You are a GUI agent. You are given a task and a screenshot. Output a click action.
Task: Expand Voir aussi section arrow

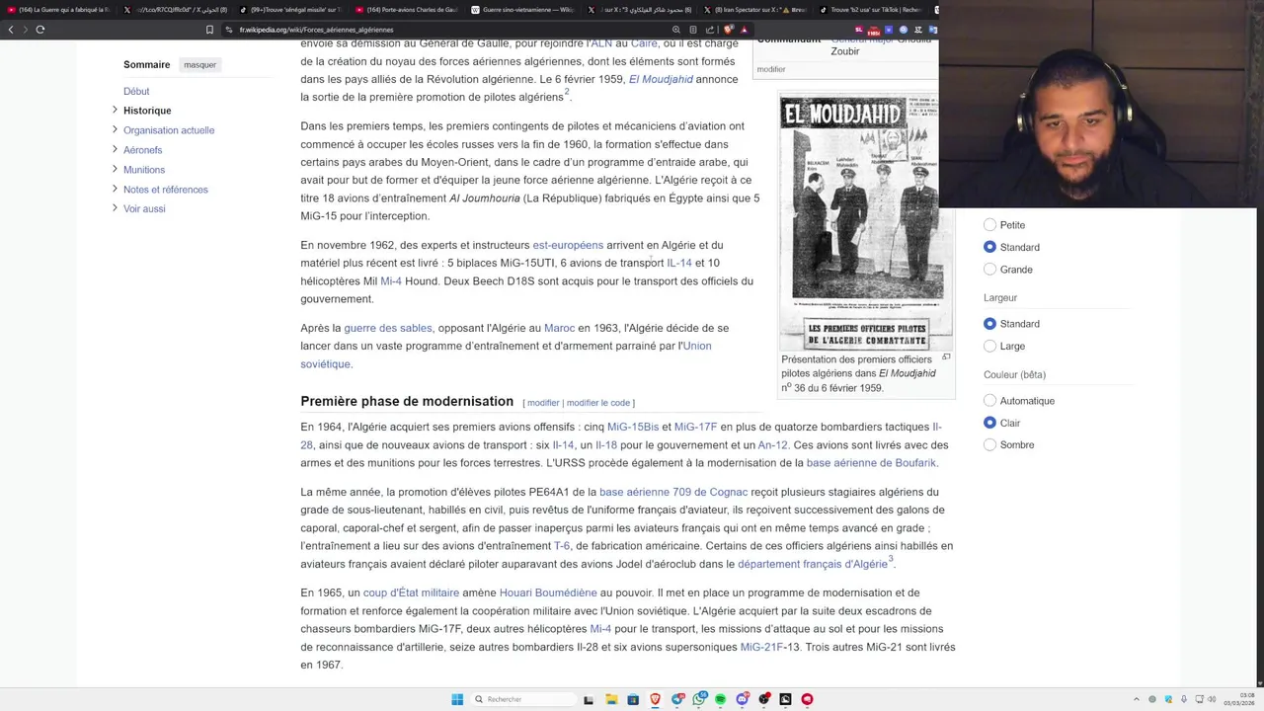click(115, 208)
